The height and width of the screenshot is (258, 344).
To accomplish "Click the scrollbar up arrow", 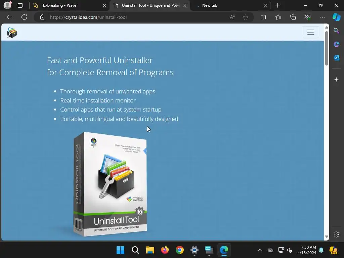I will (x=327, y=28).
